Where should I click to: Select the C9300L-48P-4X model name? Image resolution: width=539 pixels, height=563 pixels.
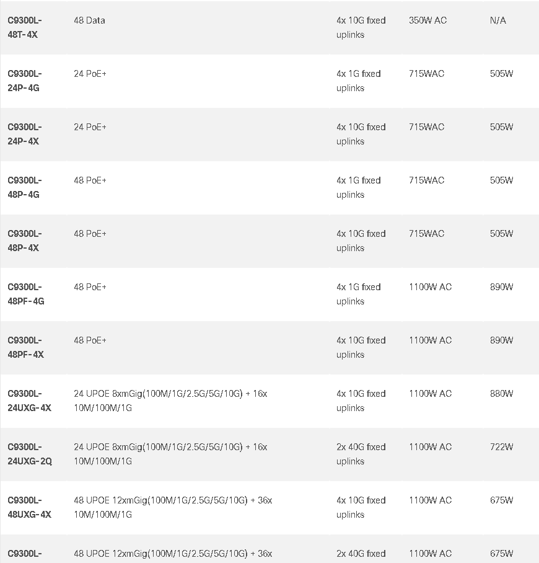click(25, 241)
